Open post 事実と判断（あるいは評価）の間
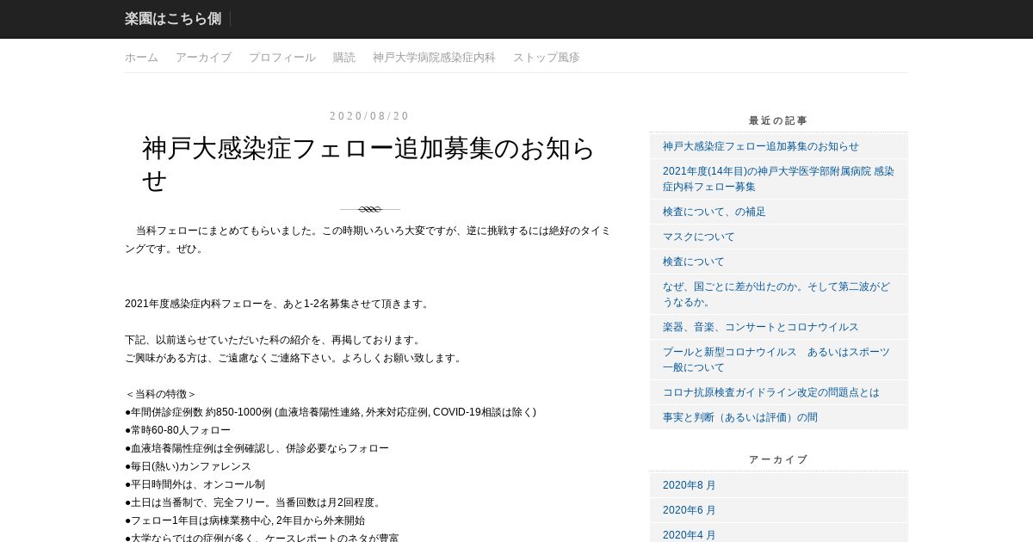 click(x=740, y=417)
